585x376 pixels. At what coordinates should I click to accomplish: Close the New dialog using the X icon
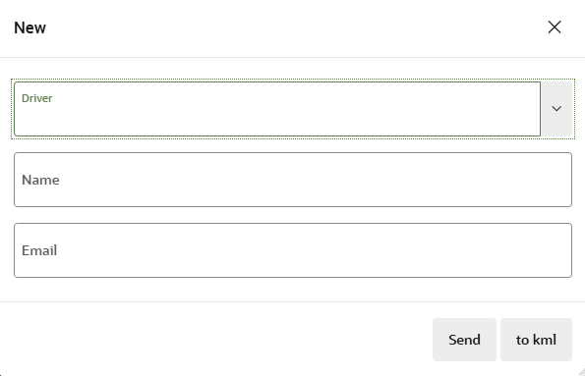click(555, 27)
